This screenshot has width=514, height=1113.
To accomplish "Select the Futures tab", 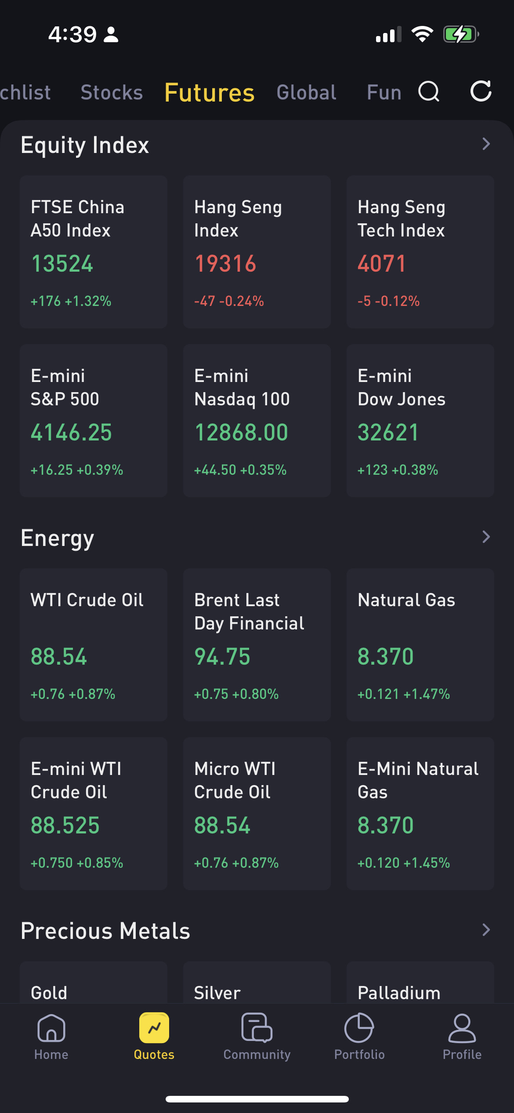I will (x=210, y=93).
